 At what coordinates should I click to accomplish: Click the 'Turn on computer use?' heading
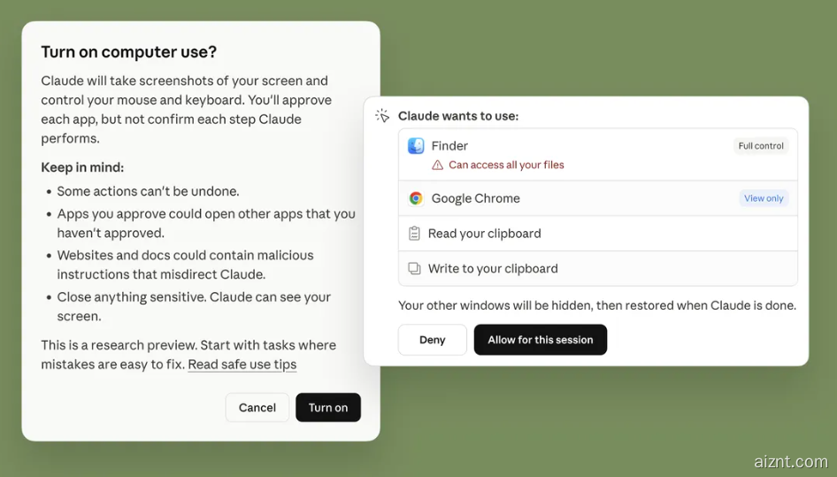click(128, 52)
